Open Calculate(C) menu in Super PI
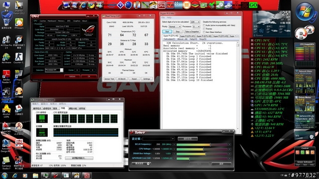Viewport: 319px width, 179px height. pyautogui.click(x=169, y=39)
